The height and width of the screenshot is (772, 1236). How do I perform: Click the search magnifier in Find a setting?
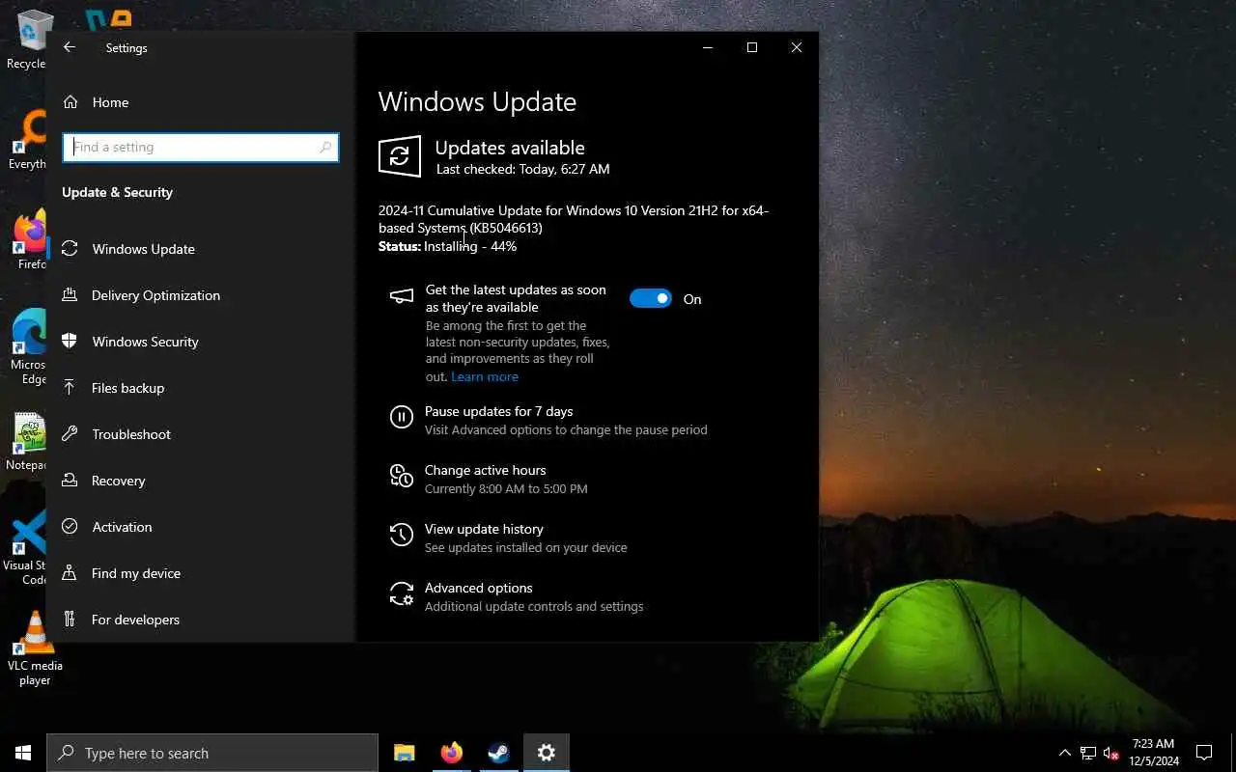pyautogui.click(x=325, y=147)
